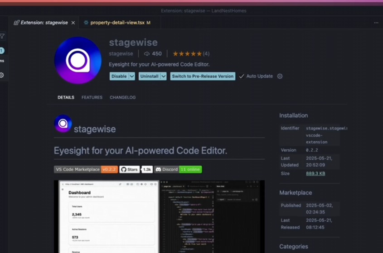
Task: Click the Installation section heading
Action: point(294,115)
